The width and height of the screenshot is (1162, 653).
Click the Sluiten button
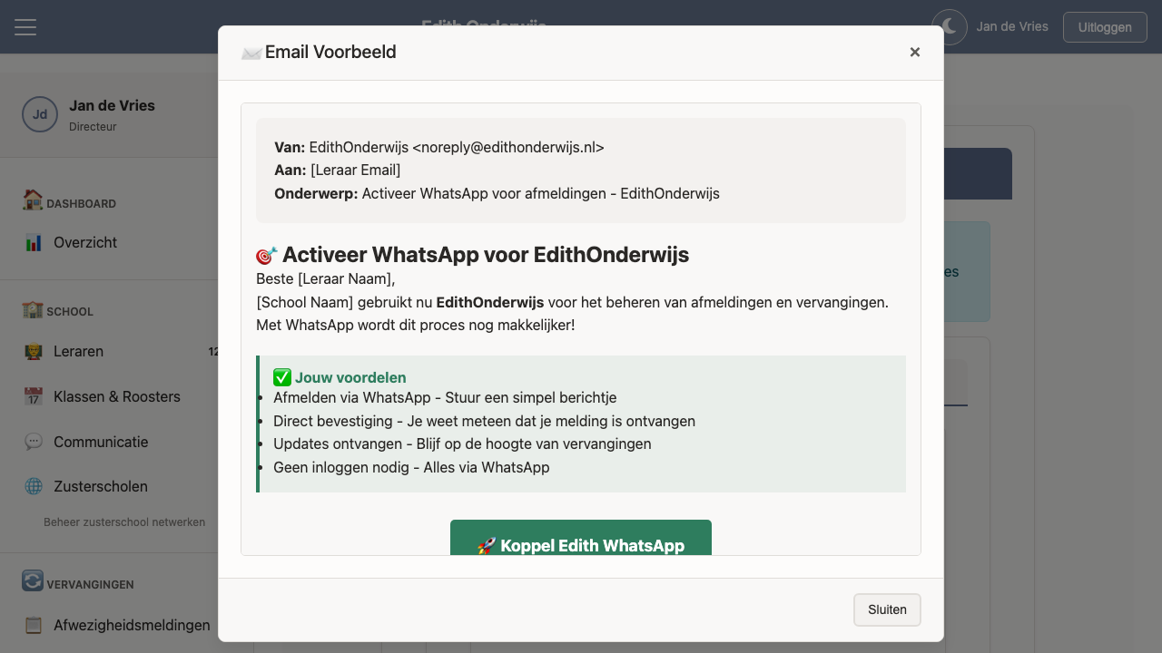tap(887, 609)
